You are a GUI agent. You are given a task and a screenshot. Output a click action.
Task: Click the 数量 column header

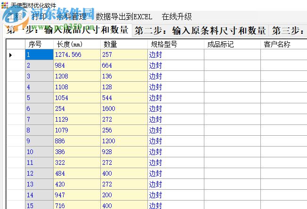pos(124,44)
